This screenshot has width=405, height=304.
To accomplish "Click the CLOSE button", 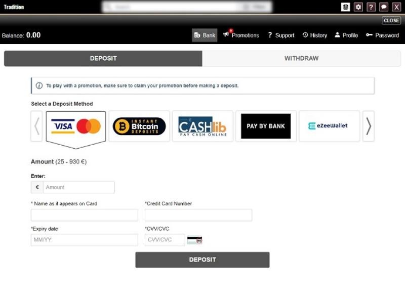I will (391, 20).
